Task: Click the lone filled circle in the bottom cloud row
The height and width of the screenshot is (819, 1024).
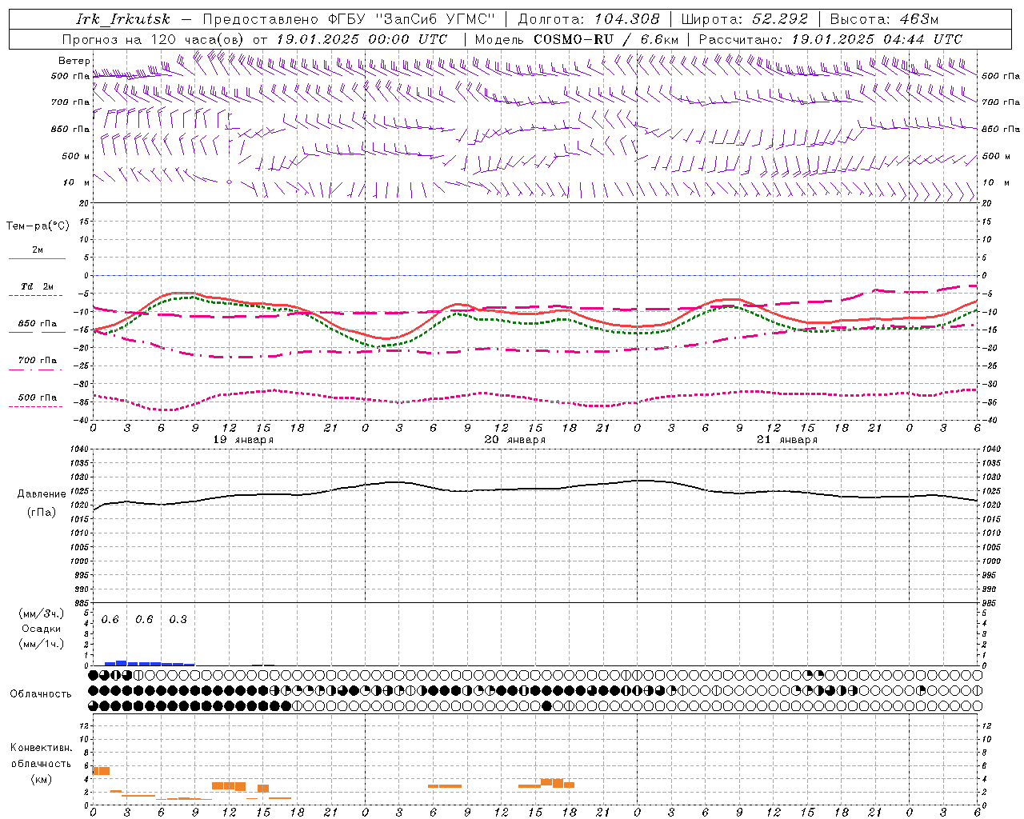Action: click(546, 705)
